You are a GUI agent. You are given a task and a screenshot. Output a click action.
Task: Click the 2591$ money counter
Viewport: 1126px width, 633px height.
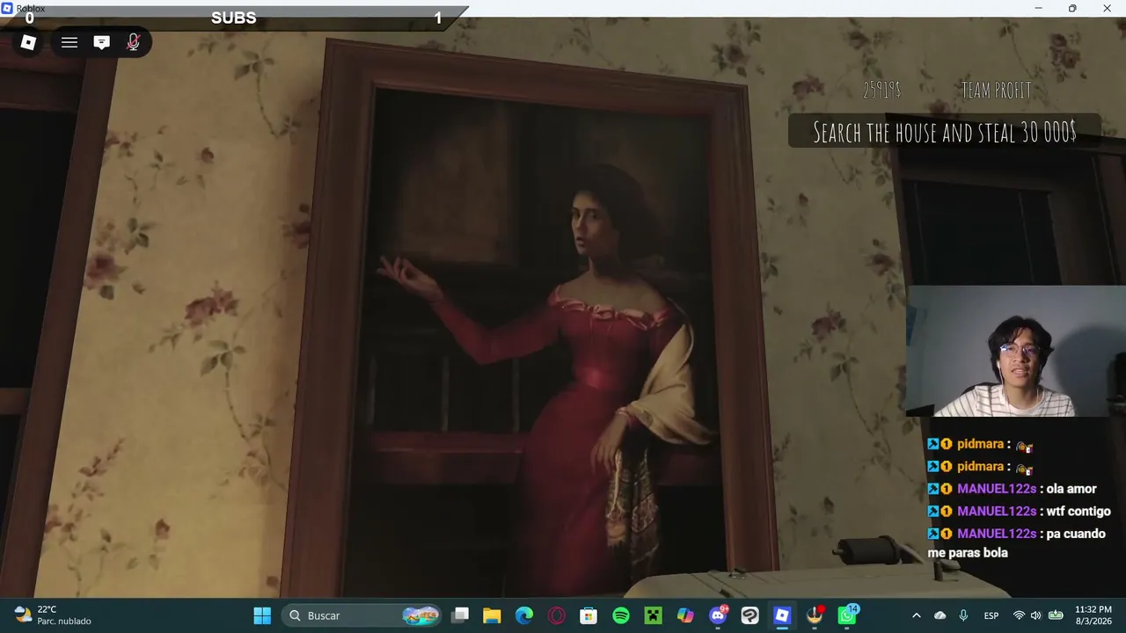coord(881,90)
